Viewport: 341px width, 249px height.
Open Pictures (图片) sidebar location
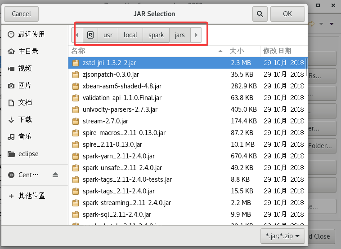click(35, 85)
